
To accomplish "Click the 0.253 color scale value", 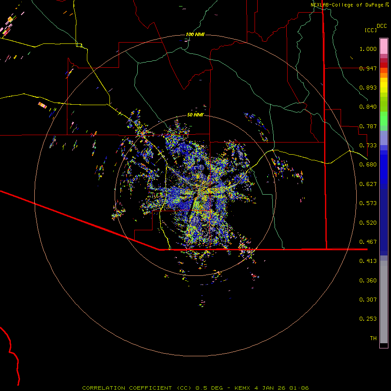I will coord(368,319).
